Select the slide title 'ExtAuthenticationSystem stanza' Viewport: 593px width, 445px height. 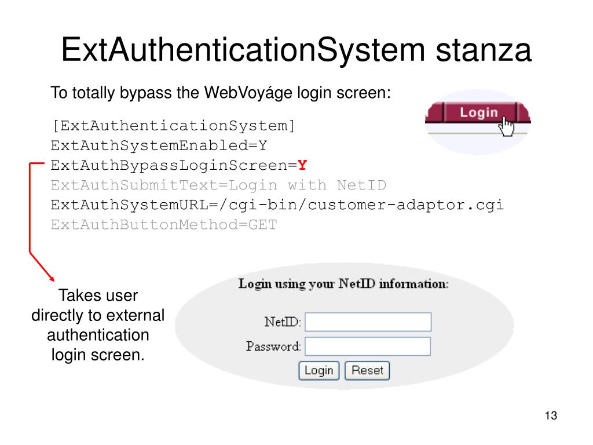pos(296,50)
